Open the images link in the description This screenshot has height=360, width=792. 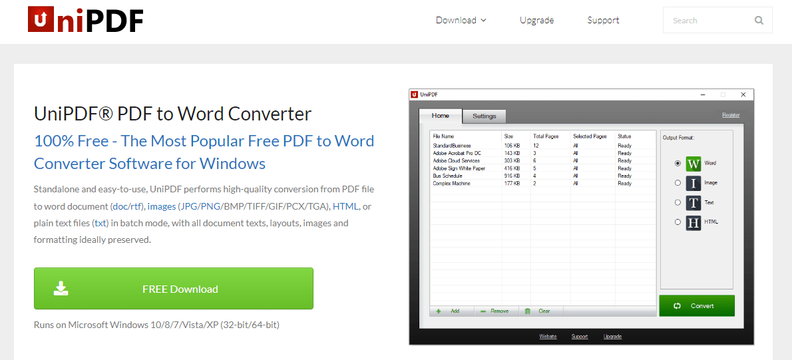[x=162, y=206]
